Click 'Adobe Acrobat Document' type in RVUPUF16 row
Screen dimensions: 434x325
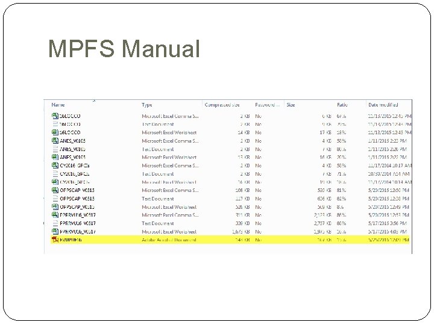[x=169, y=240]
